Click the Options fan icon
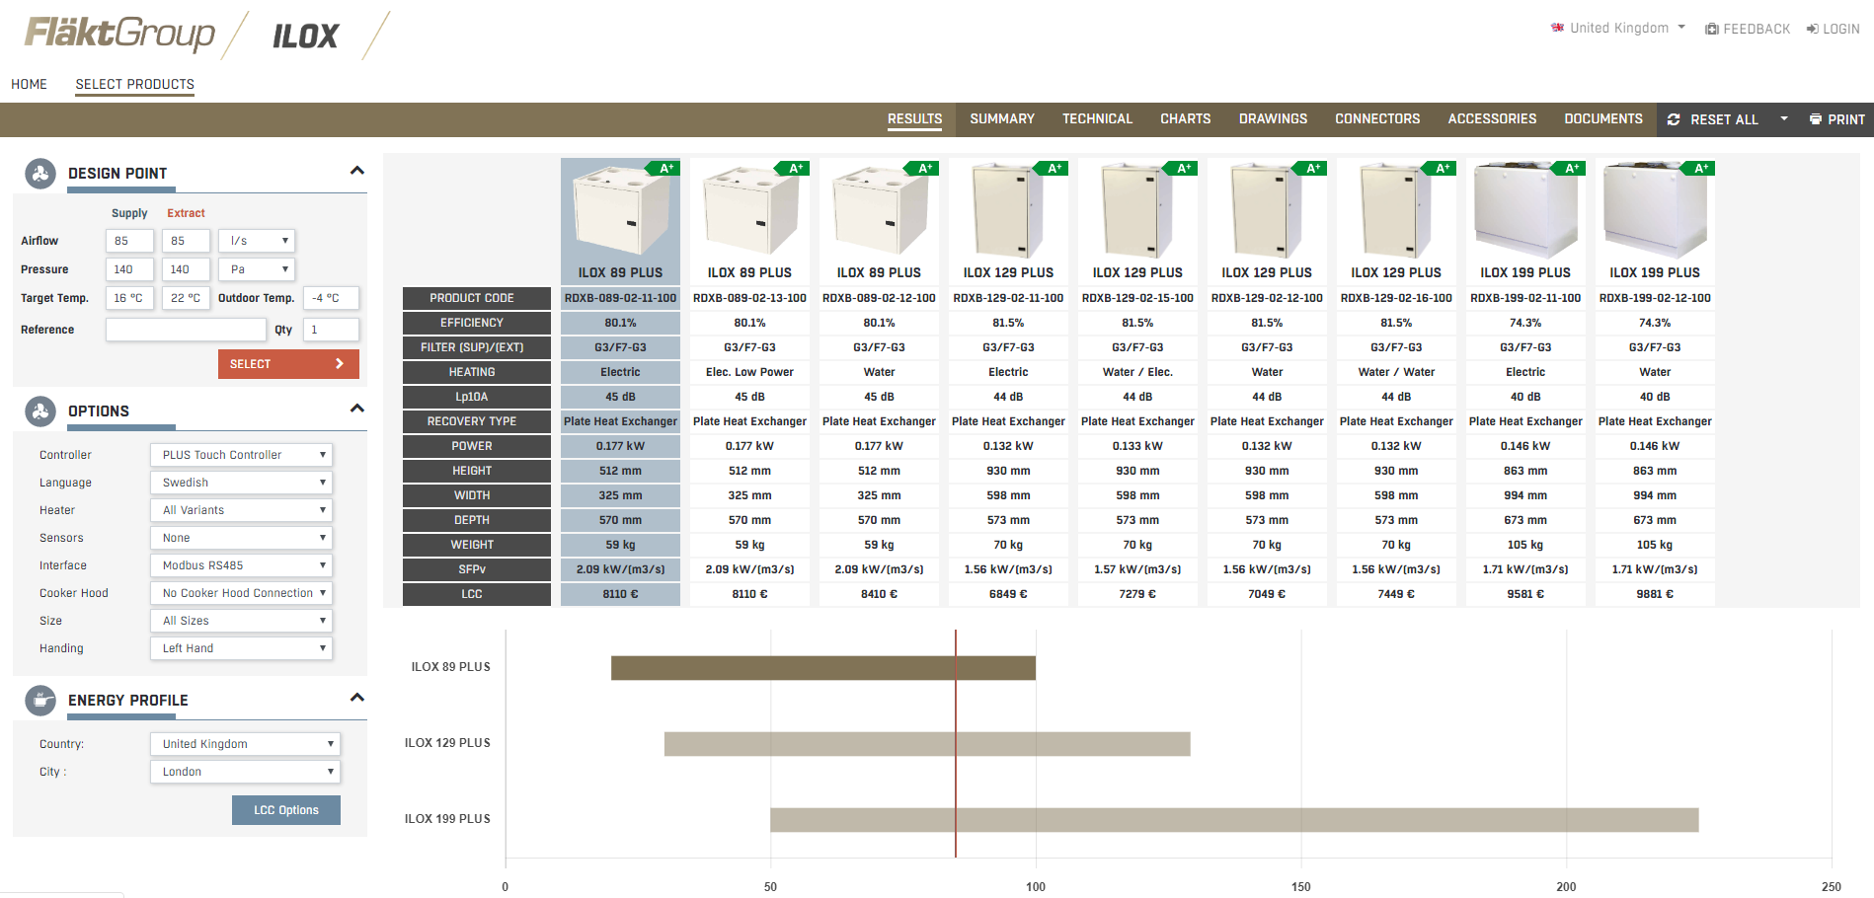The width and height of the screenshot is (1874, 898). click(40, 412)
